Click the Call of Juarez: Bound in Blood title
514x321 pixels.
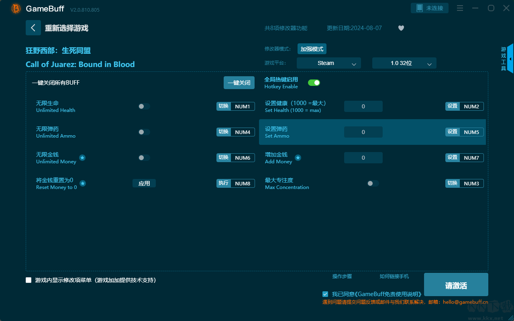pyautogui.click(x=80, y=64)
